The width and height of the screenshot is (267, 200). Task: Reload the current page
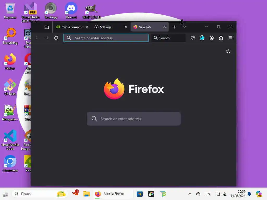pyautogui.click(x=56, y=38)
